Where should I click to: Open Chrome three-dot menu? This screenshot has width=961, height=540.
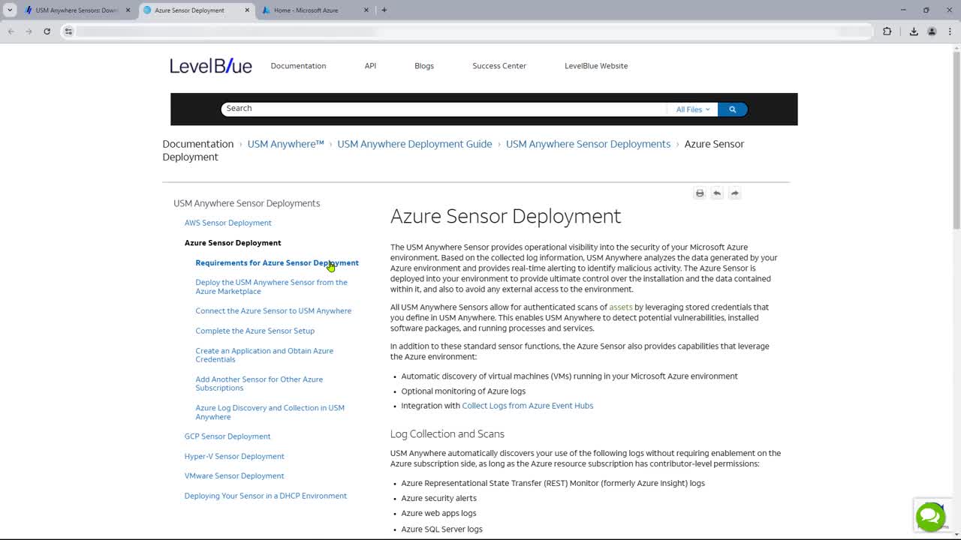tap(950, 31)
